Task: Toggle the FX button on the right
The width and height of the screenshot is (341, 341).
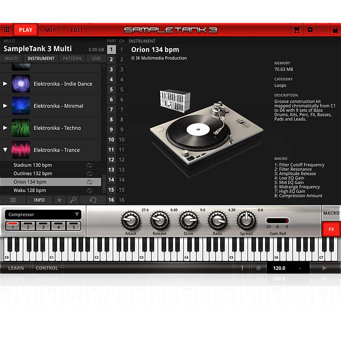Action: pyautogui.click(x=331, y=229)
